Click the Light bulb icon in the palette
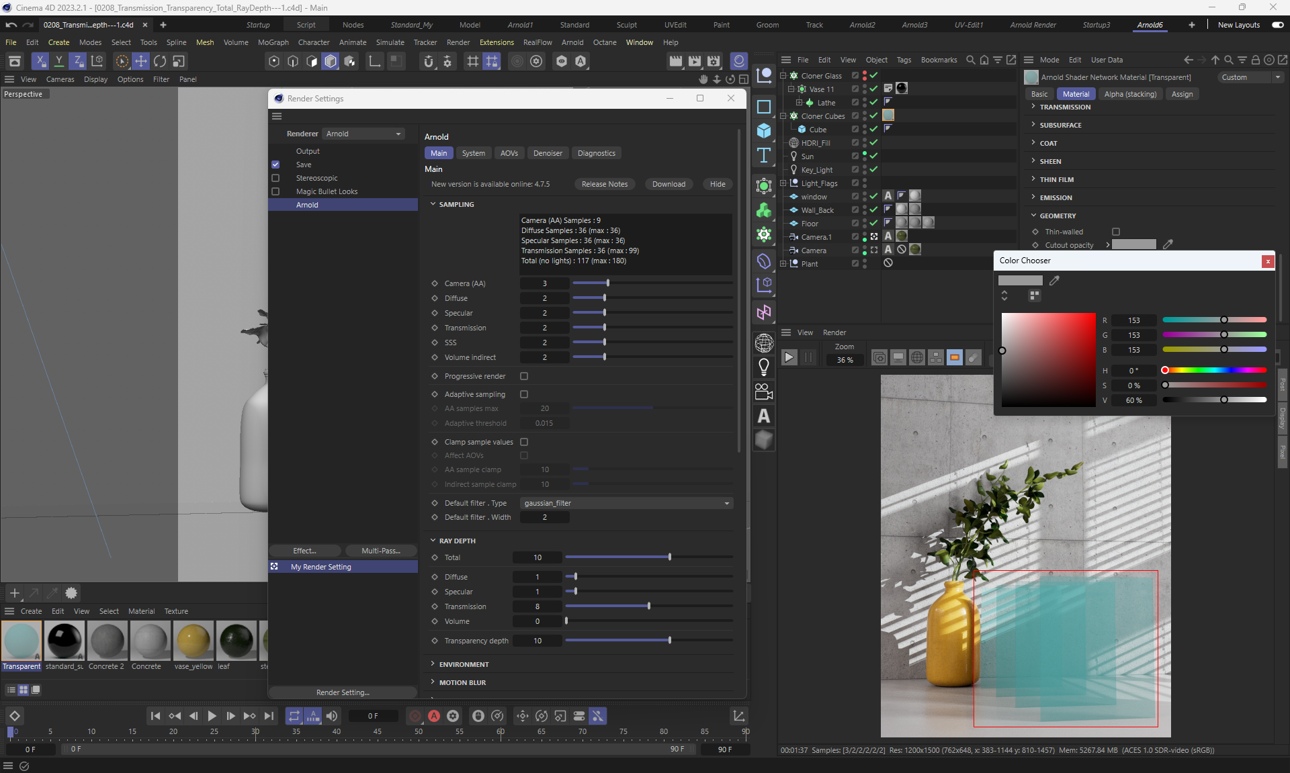 pyautogui.click(x=764, y=367)
